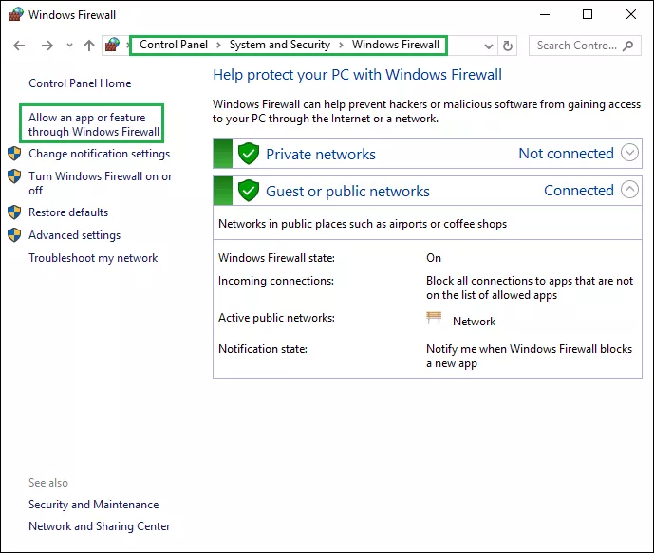Open Turn Windows Firewall on or off
The height and width of the screenshot is (553, 654).
click(x=100, y=183)
